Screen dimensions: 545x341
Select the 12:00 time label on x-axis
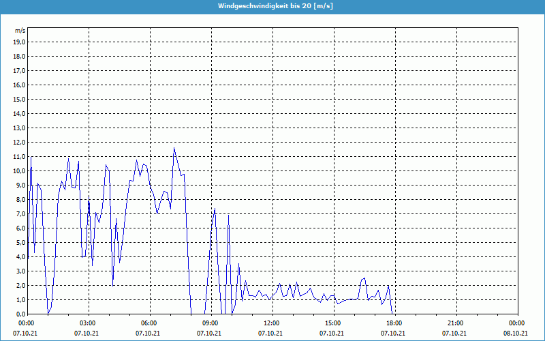[x=272, y=323]
